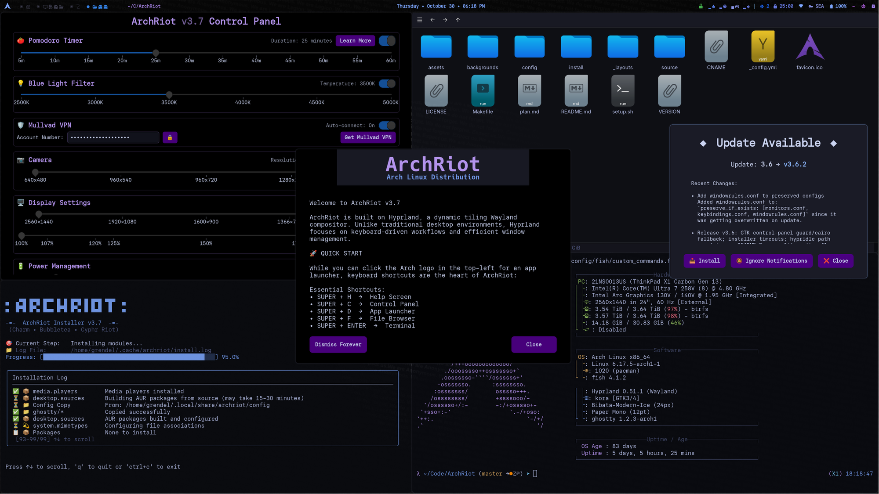879x494 pixels.
Task: Click the Wi-Fi icon in the top bar
Action: coord(800,6)
